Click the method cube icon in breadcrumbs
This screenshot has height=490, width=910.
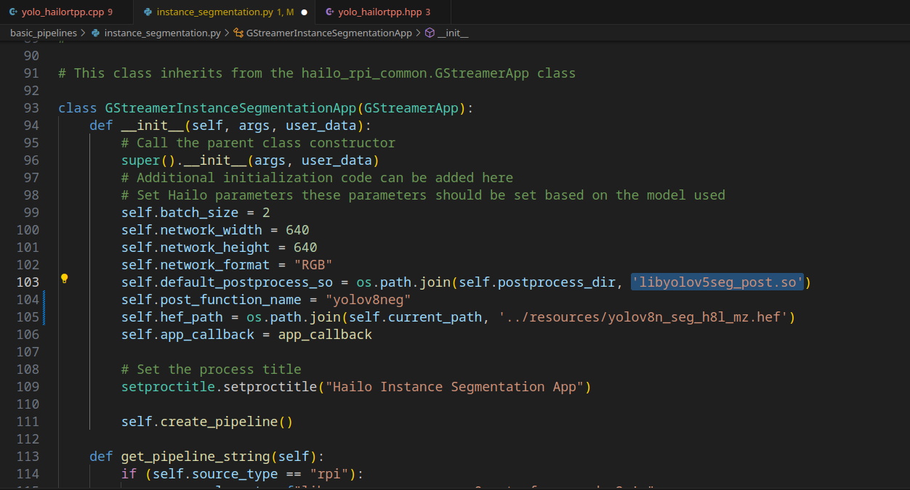430,33
